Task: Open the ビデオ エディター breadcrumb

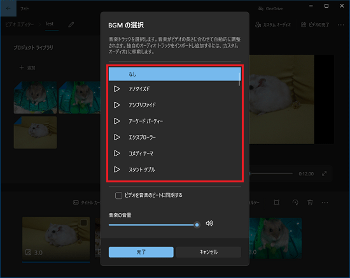Action: (20, 24)
